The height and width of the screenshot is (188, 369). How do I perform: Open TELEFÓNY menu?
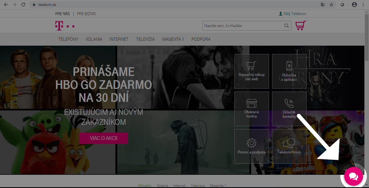68,39
